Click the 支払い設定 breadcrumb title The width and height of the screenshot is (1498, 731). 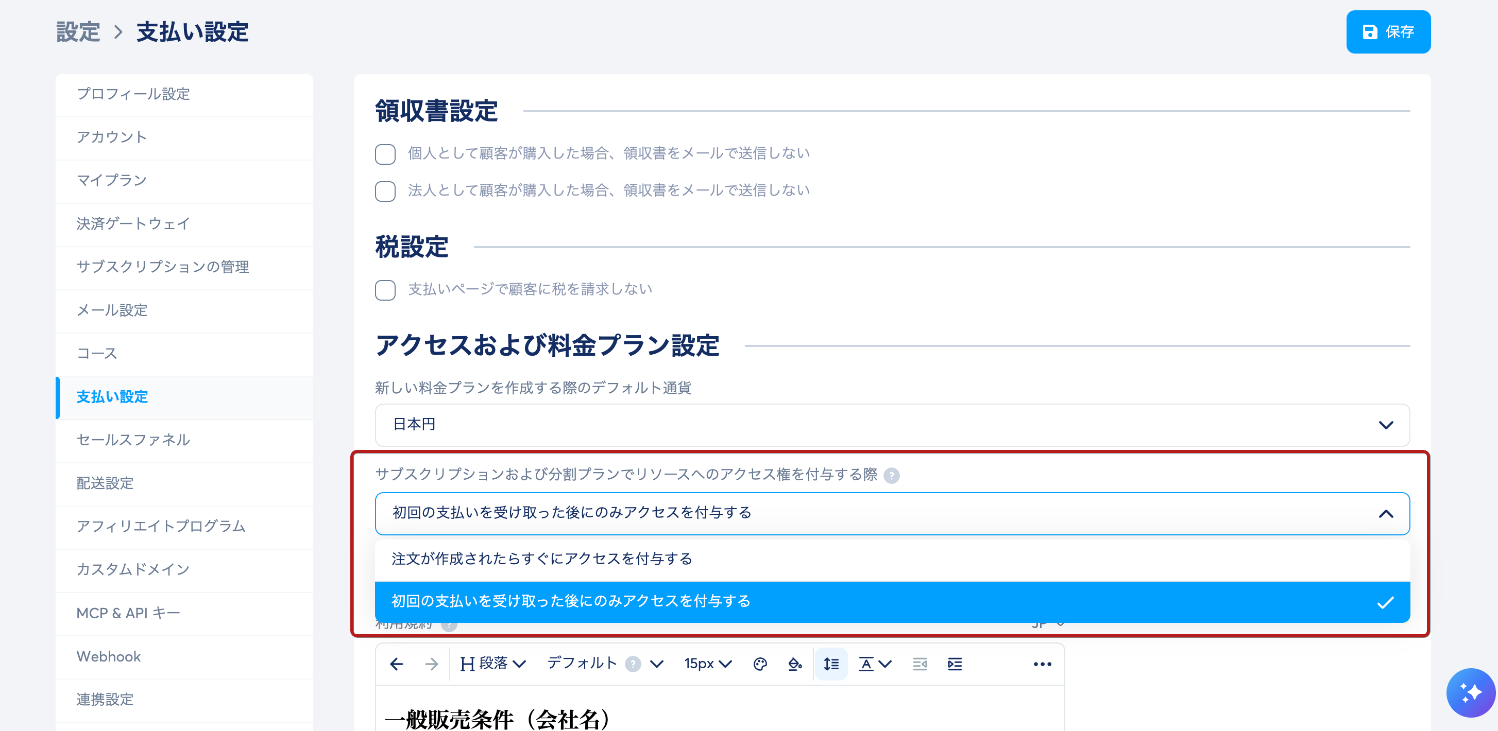(193, 32)
